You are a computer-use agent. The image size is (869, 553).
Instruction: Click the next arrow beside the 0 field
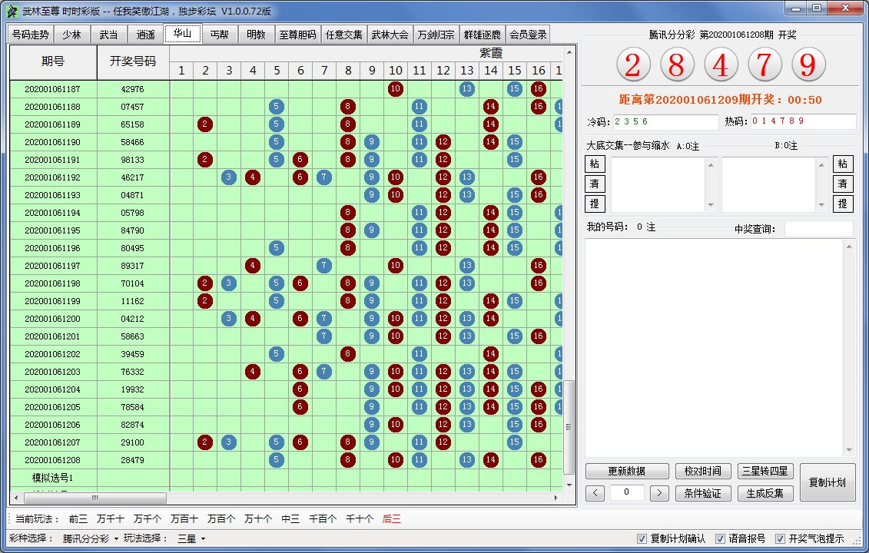coord(659,493)
